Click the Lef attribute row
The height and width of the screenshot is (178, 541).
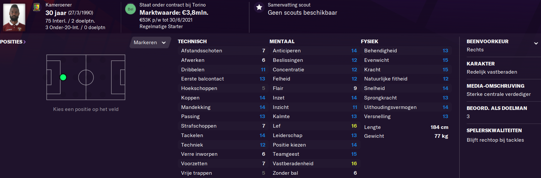coord(315,126)
